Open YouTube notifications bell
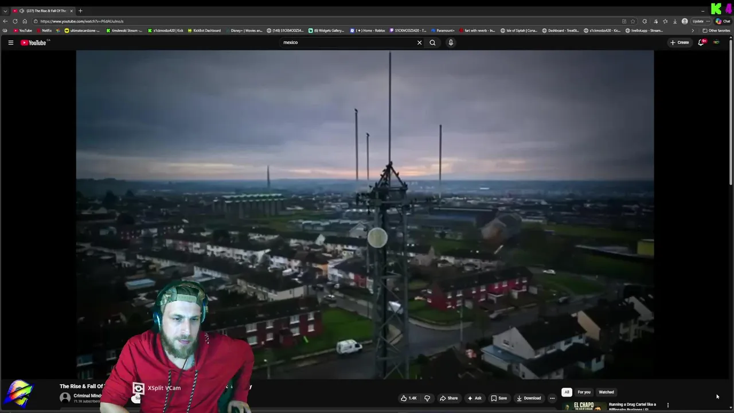The width and height of the screenshot is (734, 413). tap(701, 42)
